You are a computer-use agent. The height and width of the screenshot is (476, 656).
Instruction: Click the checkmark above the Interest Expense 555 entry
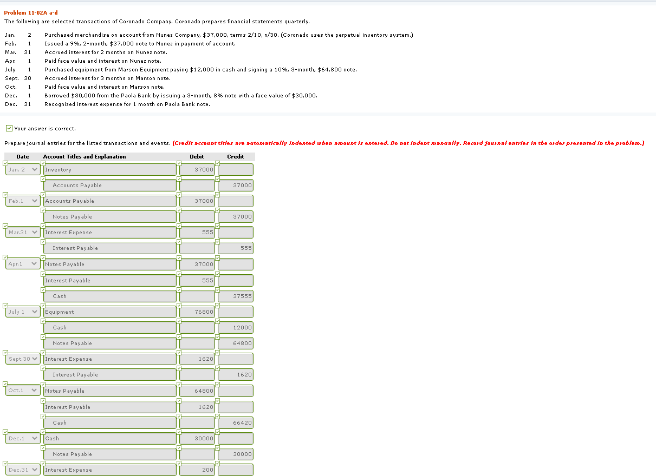click(x=43, y=227)
